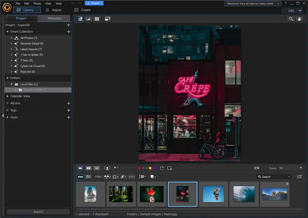Viewport: 308px width, 218px height.
Task: Open the flag filter dropdown
Action: pyautogui.click(x=107, y=177)
